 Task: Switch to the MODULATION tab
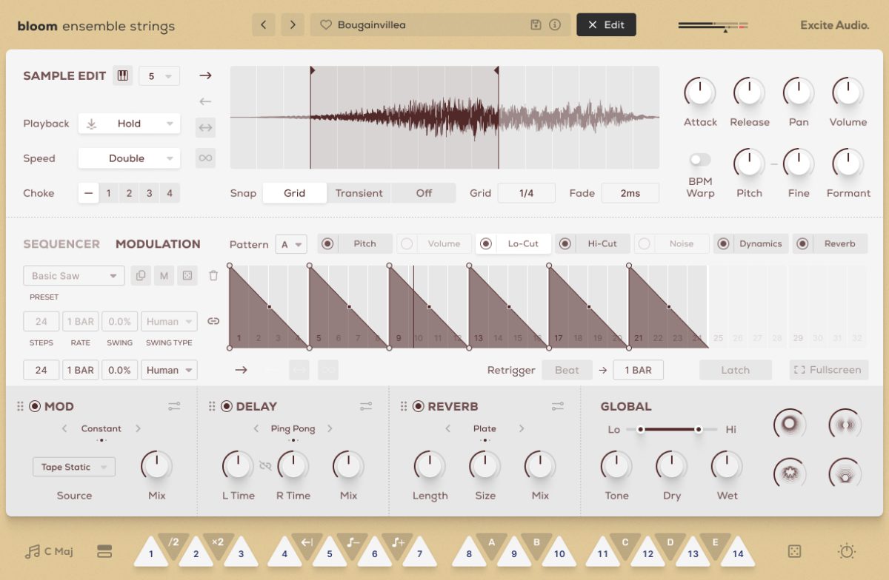158,243
